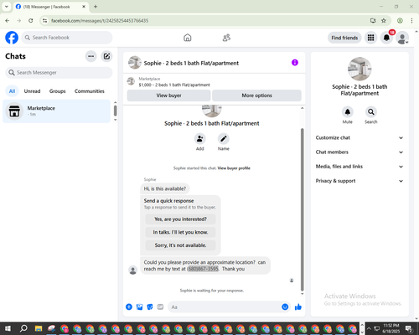Search in conversation magnifier icon
The height and width of the screenshot is (335, 419).
(x=371, y=111)
